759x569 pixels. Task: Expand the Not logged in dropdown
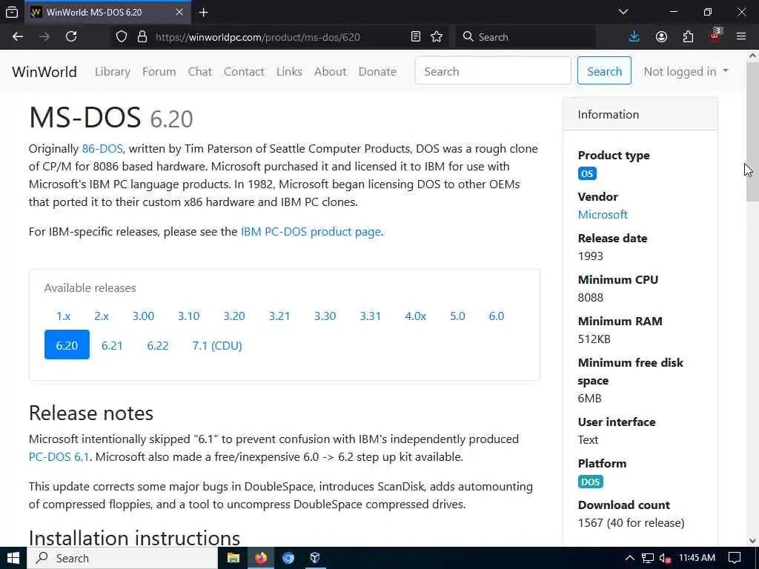tap(686, 72)
